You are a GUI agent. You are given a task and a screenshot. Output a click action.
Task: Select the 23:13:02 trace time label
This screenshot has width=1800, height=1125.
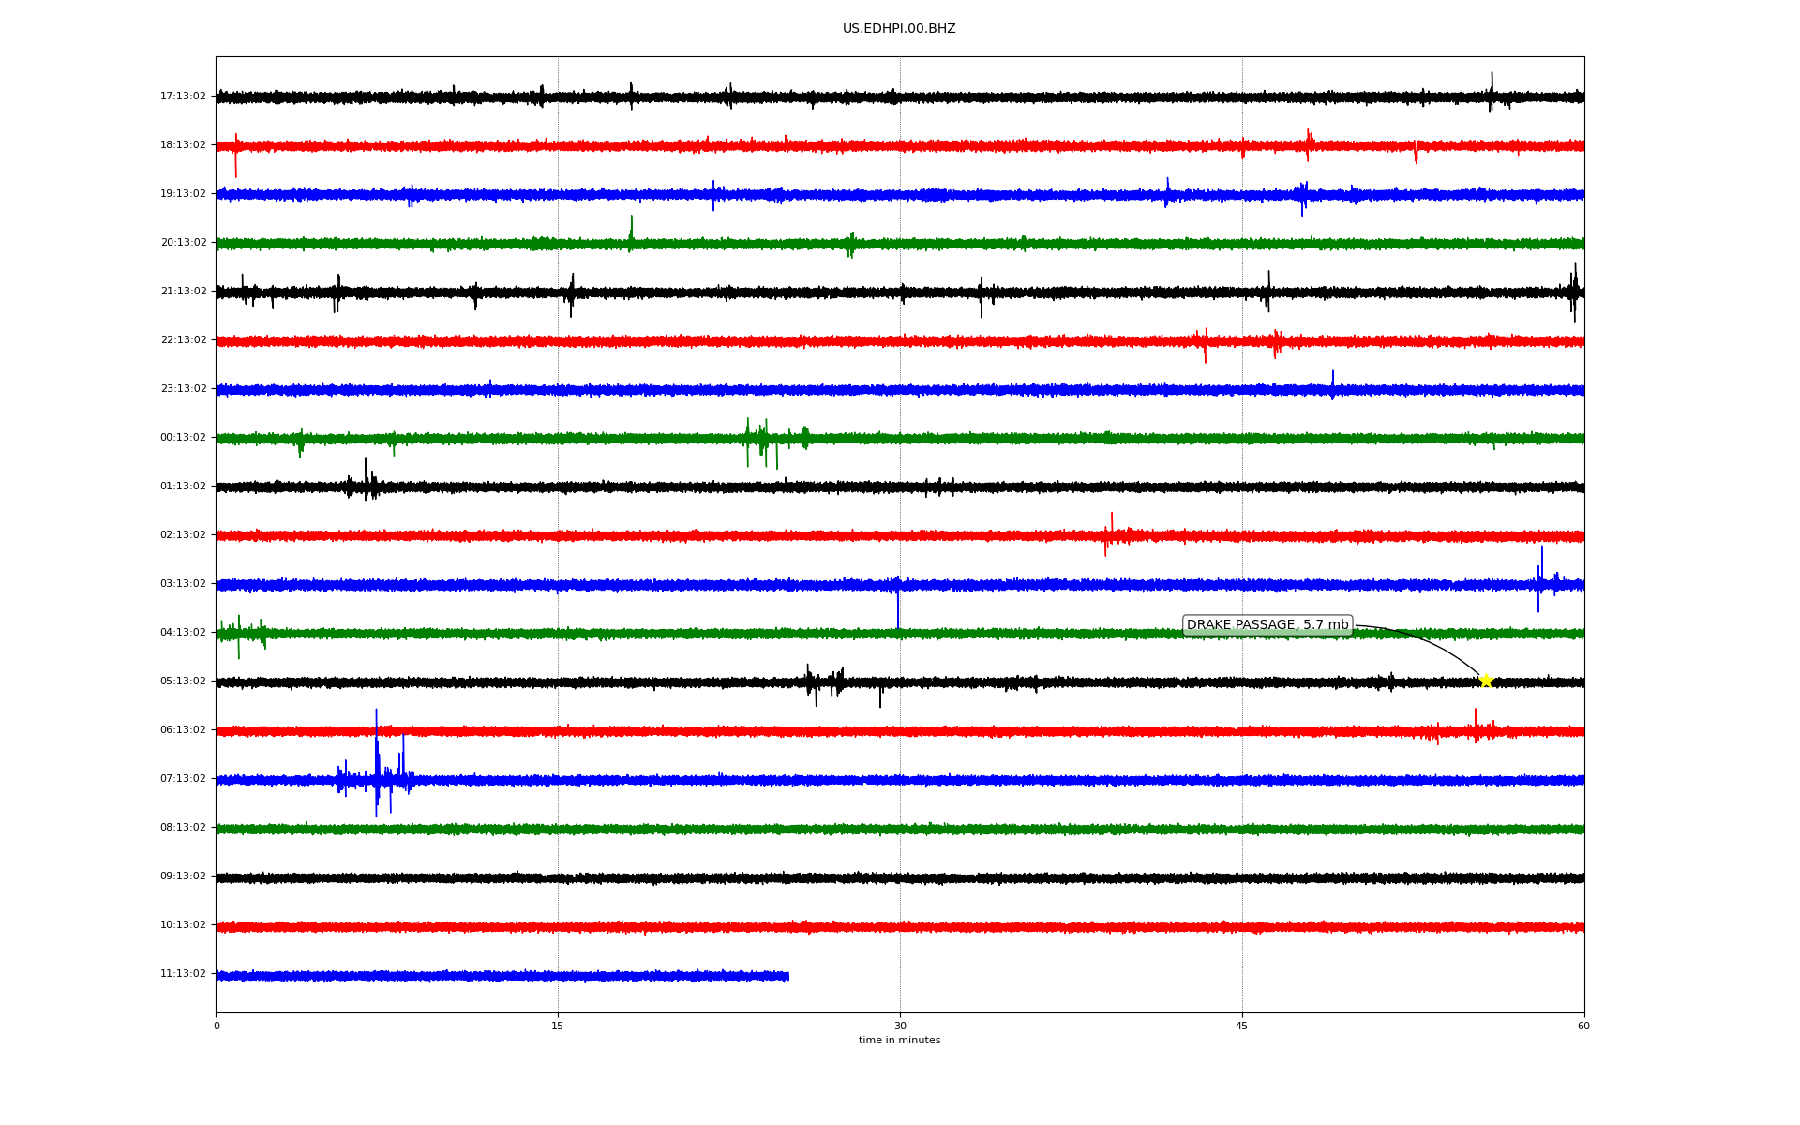click(183, 388)
